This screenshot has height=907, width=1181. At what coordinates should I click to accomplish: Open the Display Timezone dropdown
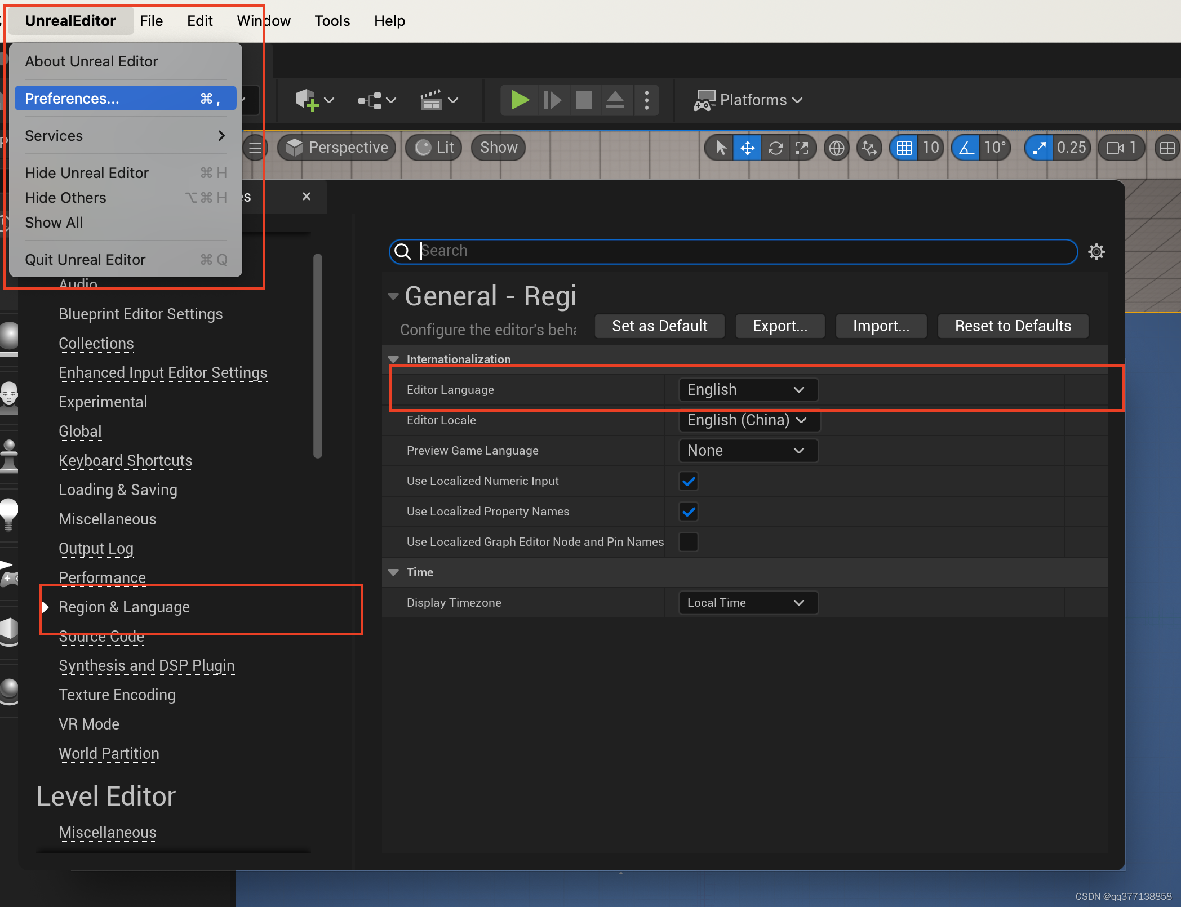click(x=747, y=603)
